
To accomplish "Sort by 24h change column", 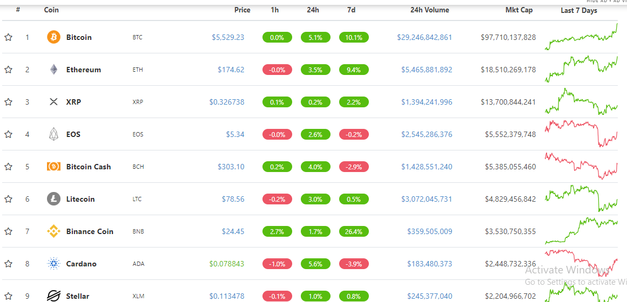I will pyautogui.click(x=313, y=10).
